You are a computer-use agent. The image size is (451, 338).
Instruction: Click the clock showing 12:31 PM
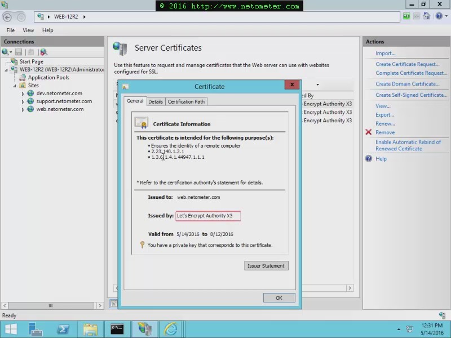click(432, 326)
